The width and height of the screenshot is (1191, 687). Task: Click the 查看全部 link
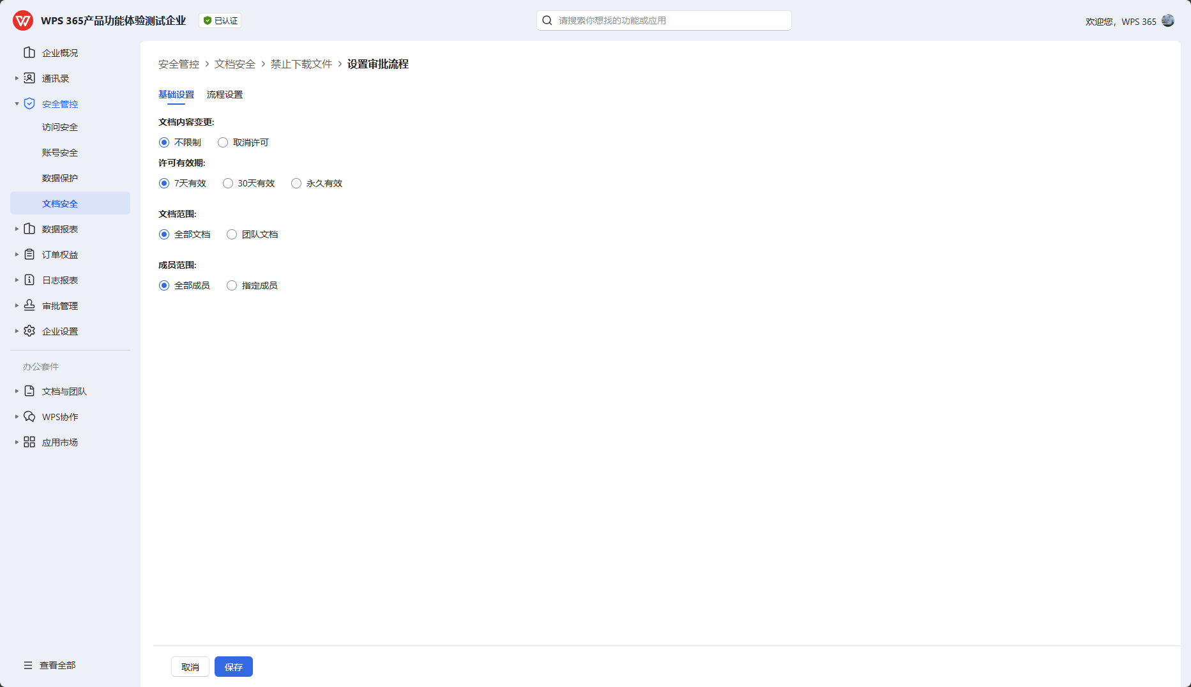(x=57, y=665)
